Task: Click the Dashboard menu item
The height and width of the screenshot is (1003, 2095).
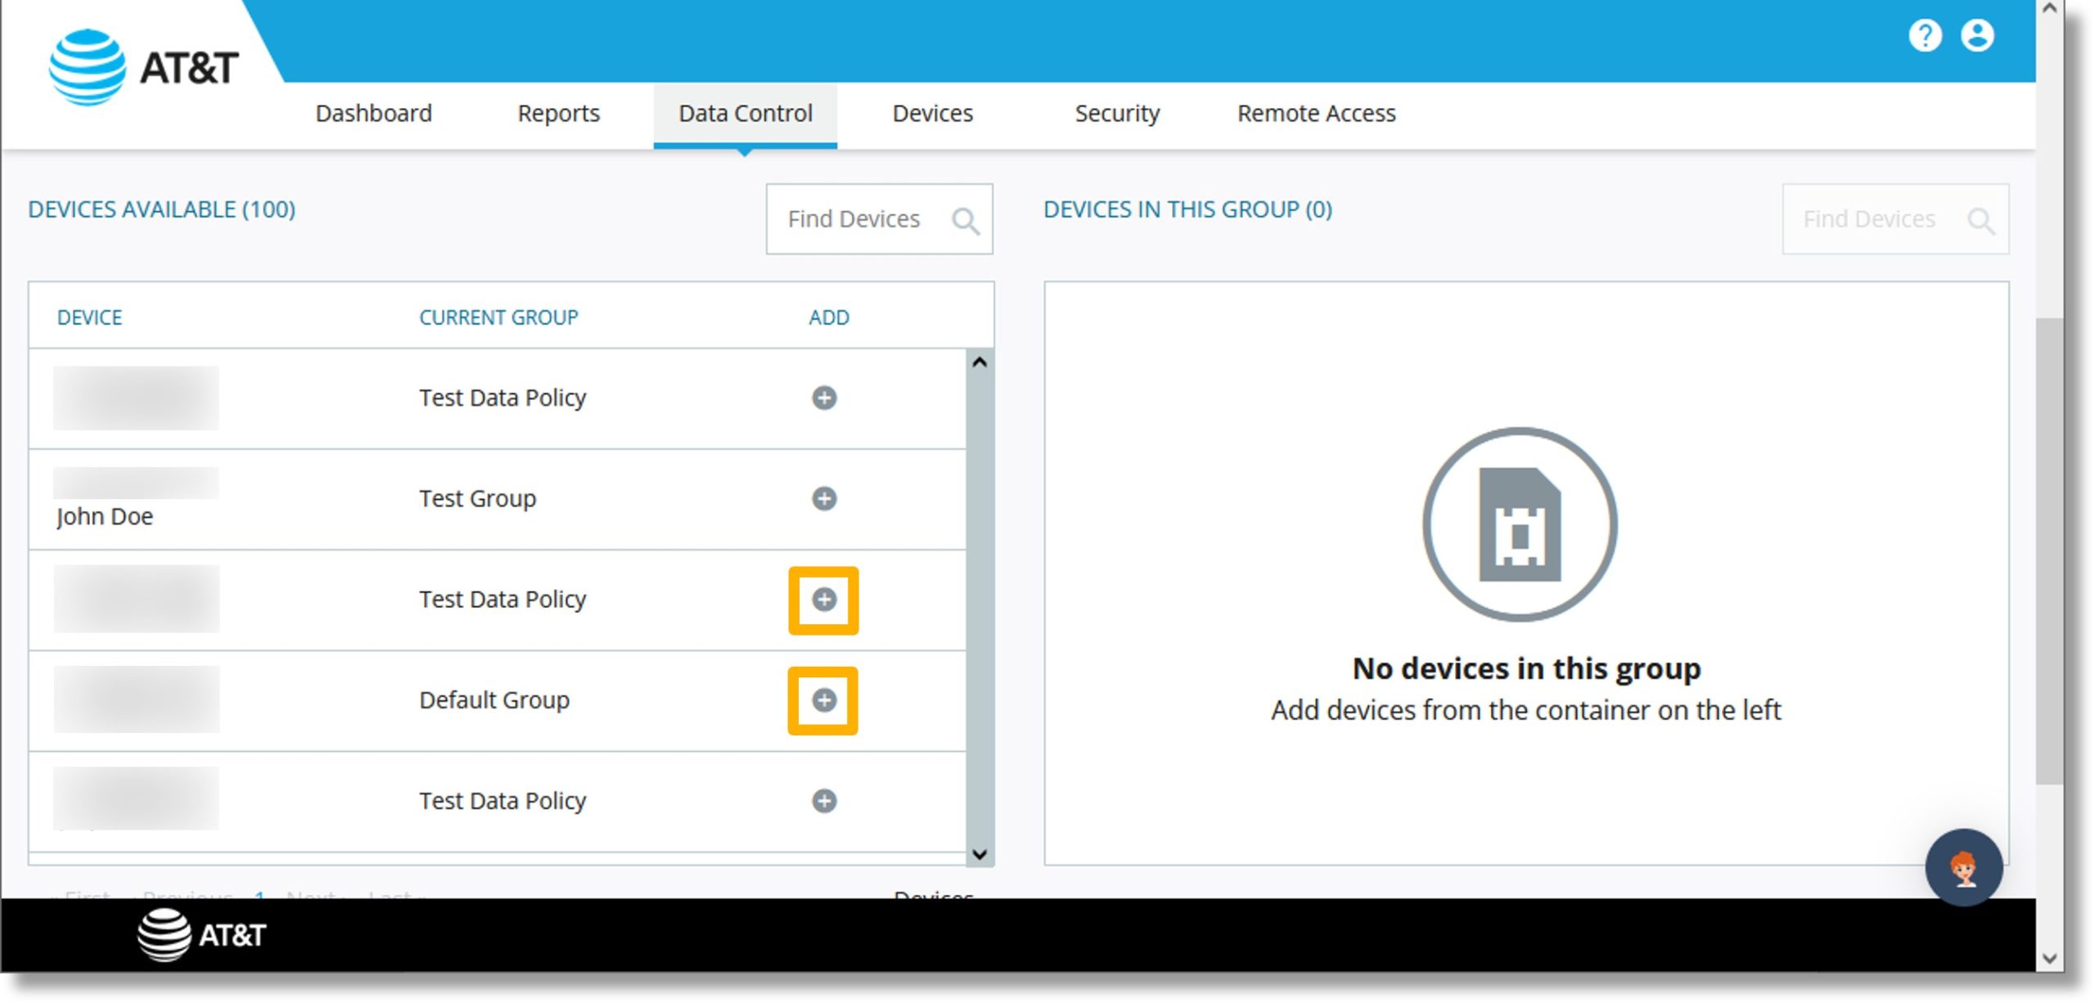Action: point(374,114)
